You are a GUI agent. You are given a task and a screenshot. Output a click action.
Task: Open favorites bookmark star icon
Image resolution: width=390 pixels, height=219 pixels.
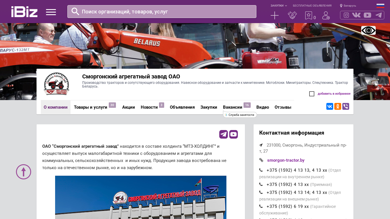[309, 15]
